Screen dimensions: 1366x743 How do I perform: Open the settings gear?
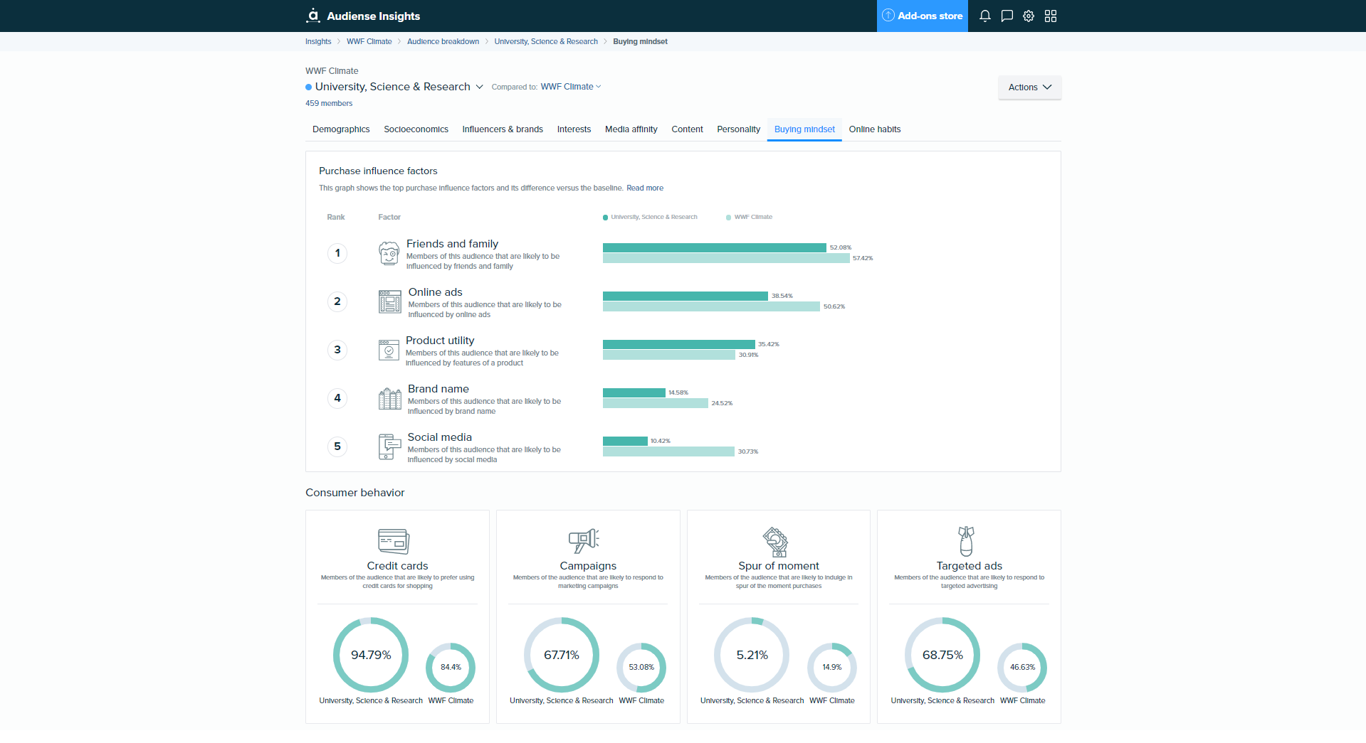click(x=1028, y=16)
